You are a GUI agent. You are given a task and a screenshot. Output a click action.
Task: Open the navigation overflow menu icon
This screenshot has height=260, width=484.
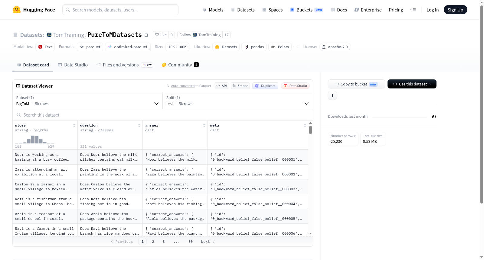(x=413, y=10)
